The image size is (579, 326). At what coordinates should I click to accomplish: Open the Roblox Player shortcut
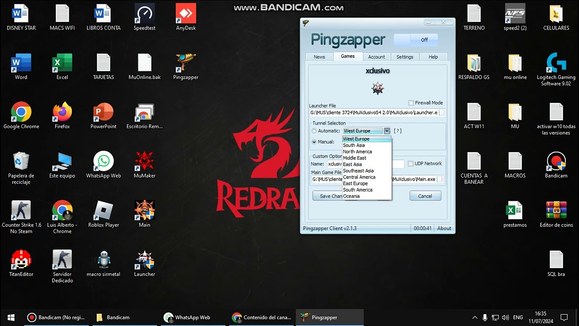[103, 215]
